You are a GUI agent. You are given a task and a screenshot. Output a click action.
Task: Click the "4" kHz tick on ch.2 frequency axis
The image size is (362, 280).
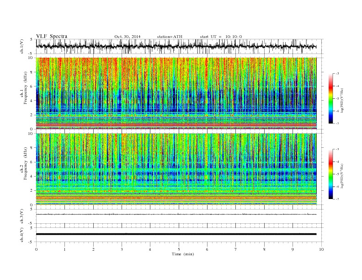tap(32, 176)
